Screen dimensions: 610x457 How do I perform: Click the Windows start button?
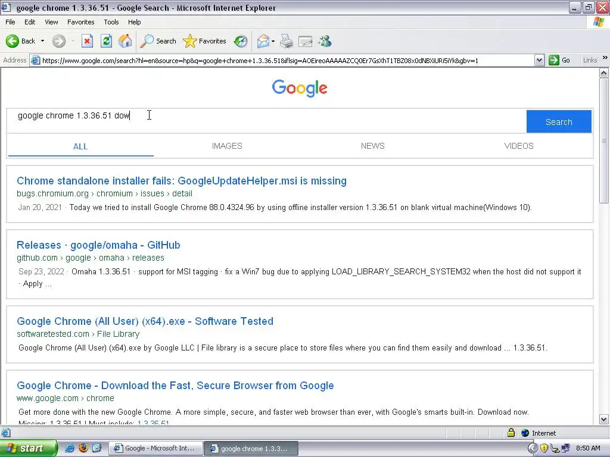click(x=29, y=448)
